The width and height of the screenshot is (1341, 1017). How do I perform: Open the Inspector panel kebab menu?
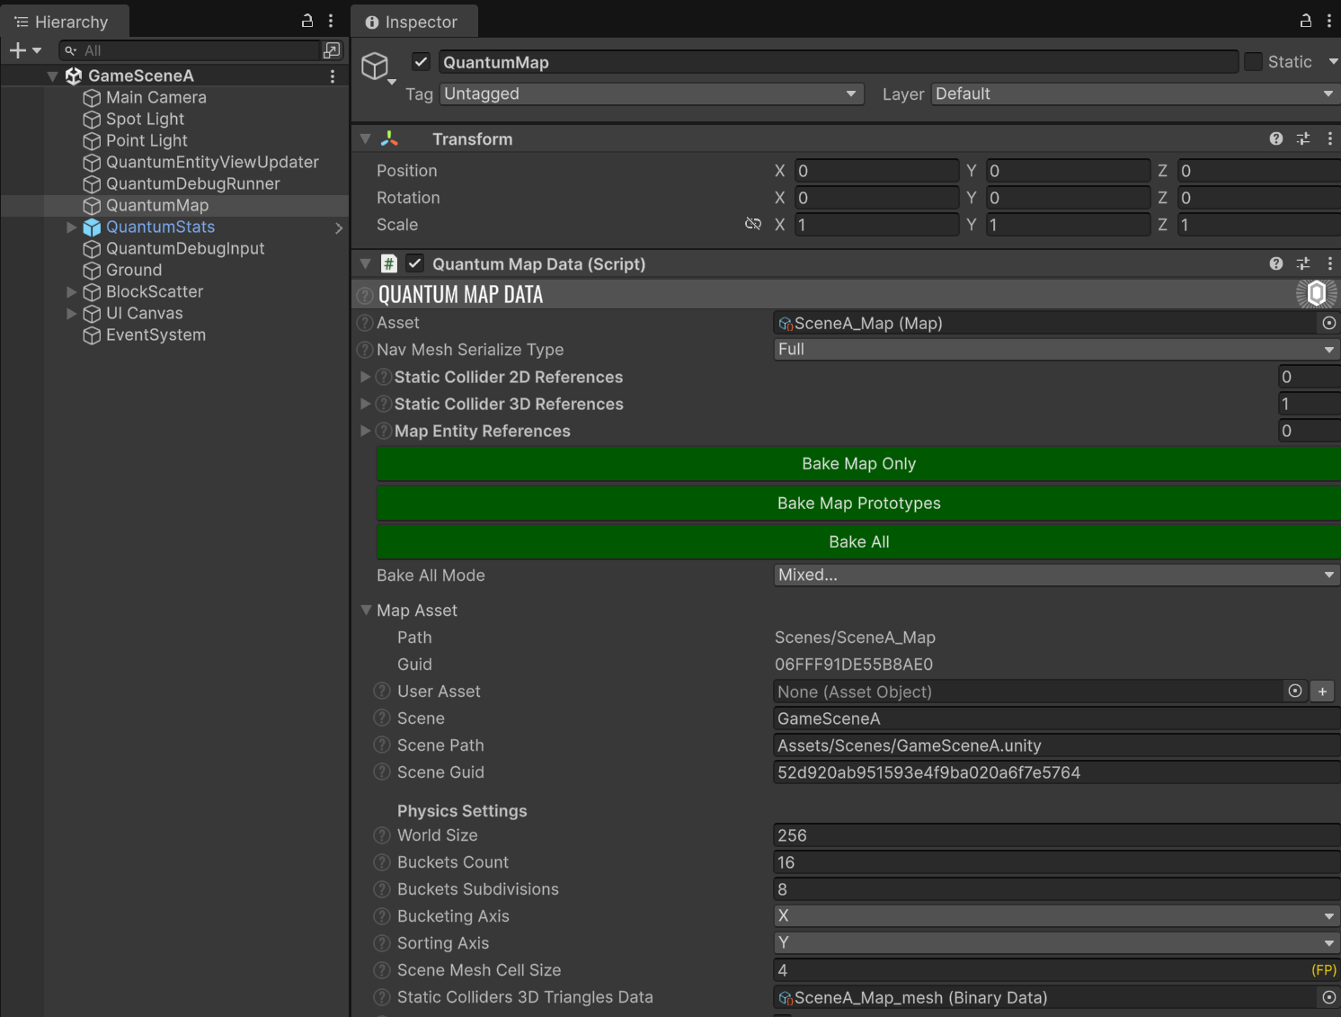1329,21
